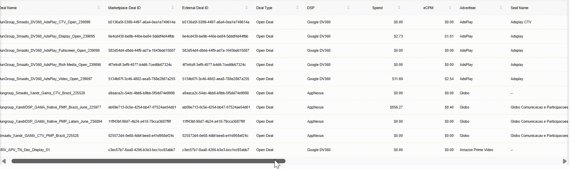Click External Deal ID 025572d4-0e68-4dbf-bee8-e41d958ef24c
The width and height of the screenshot is (571, 169).
click(215, 136)
